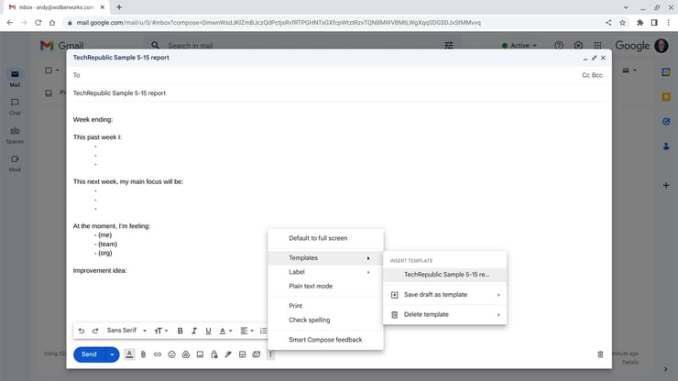Click the layout selection icon
678x381 pixels.
coord(242,354)
